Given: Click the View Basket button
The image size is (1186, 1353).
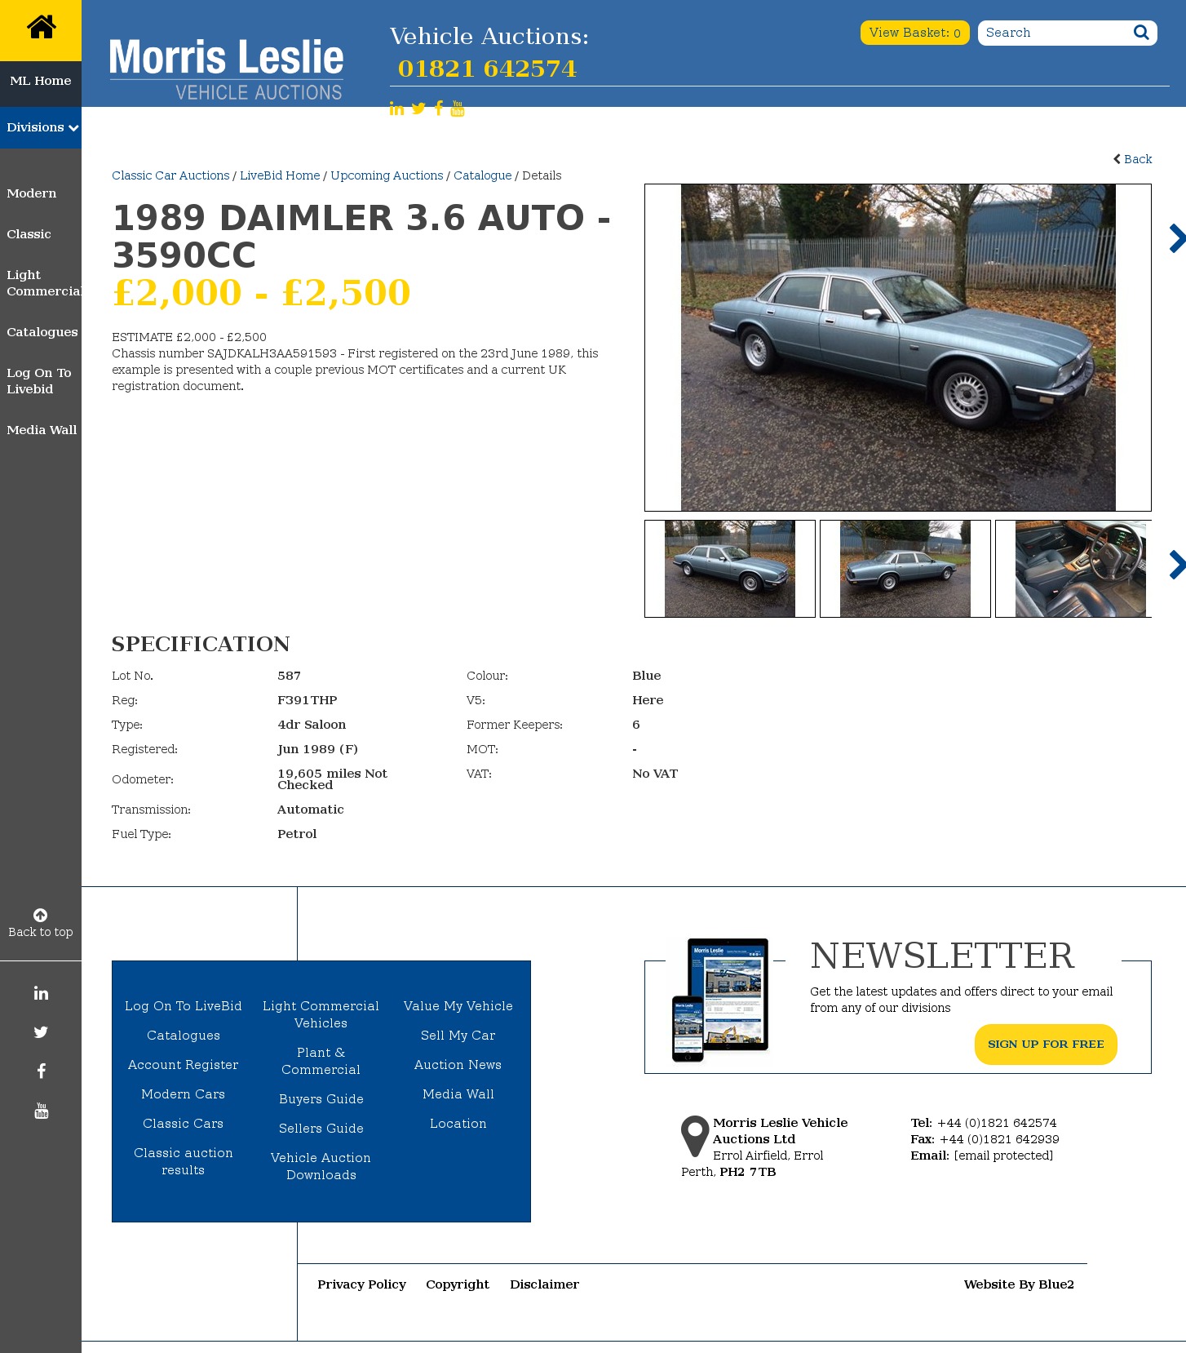Looking at the screenshot, I should pyautogui.click(x=915, y=33).
